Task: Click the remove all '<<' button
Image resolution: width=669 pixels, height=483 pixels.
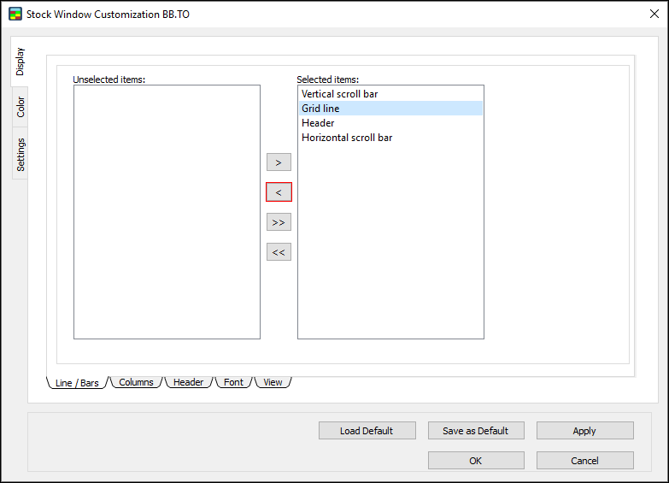Action: [279, 252]
